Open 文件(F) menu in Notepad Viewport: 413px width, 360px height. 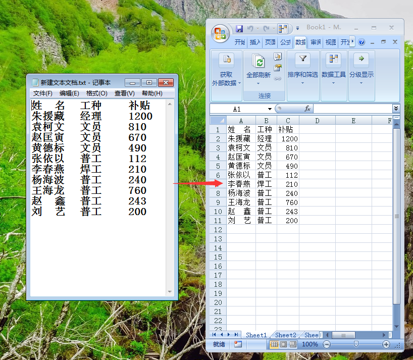(43, 93)
